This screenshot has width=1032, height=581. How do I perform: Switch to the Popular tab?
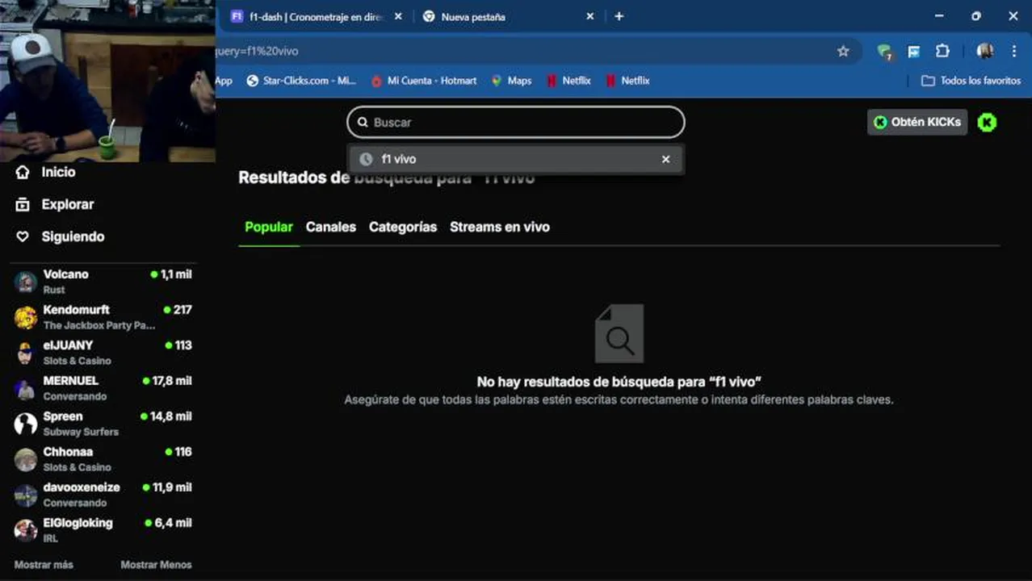269,228
